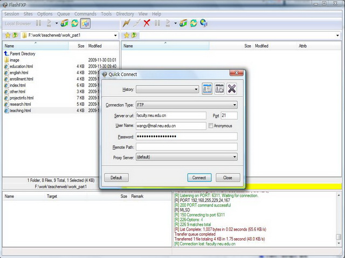The width and height of the screenshot is (345, 258).
Task: Expand the History dropdown
Action: tap(196, 89)
